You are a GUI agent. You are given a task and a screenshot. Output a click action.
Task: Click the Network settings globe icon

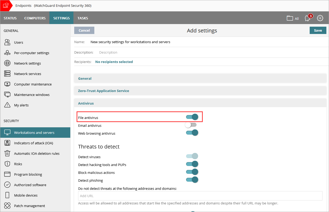[x=7, y=63]
